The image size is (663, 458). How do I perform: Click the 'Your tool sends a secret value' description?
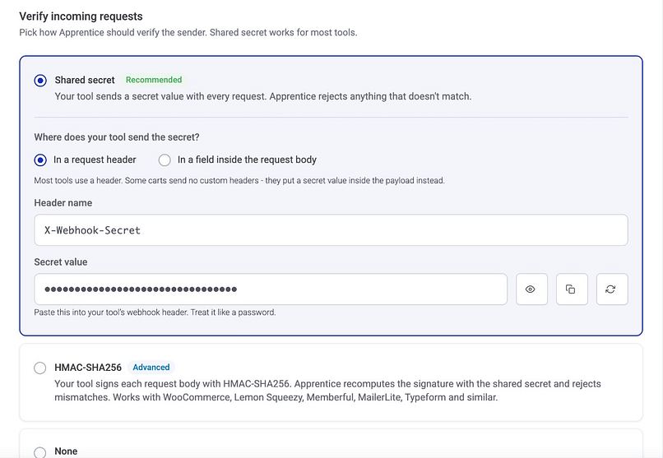point(263,96)
